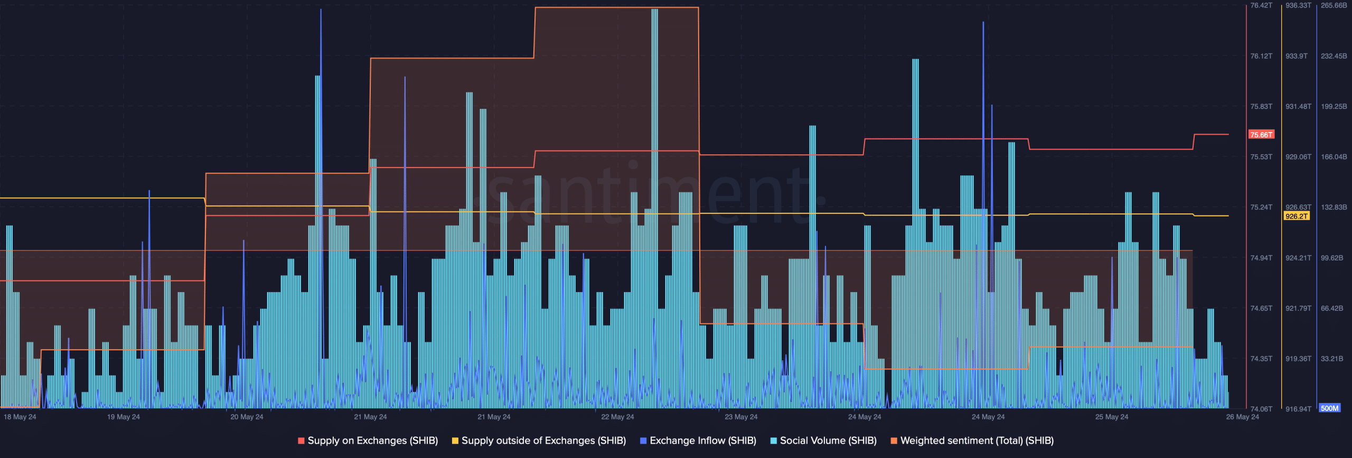1352x458 pixels.
Task: Click the 66.42B axis value
Action: pos(1332,308)
